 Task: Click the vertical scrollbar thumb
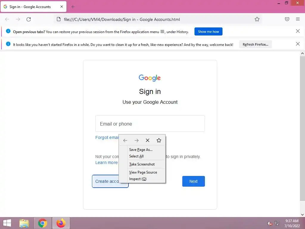pyautogui.click(x=302, y=128)
